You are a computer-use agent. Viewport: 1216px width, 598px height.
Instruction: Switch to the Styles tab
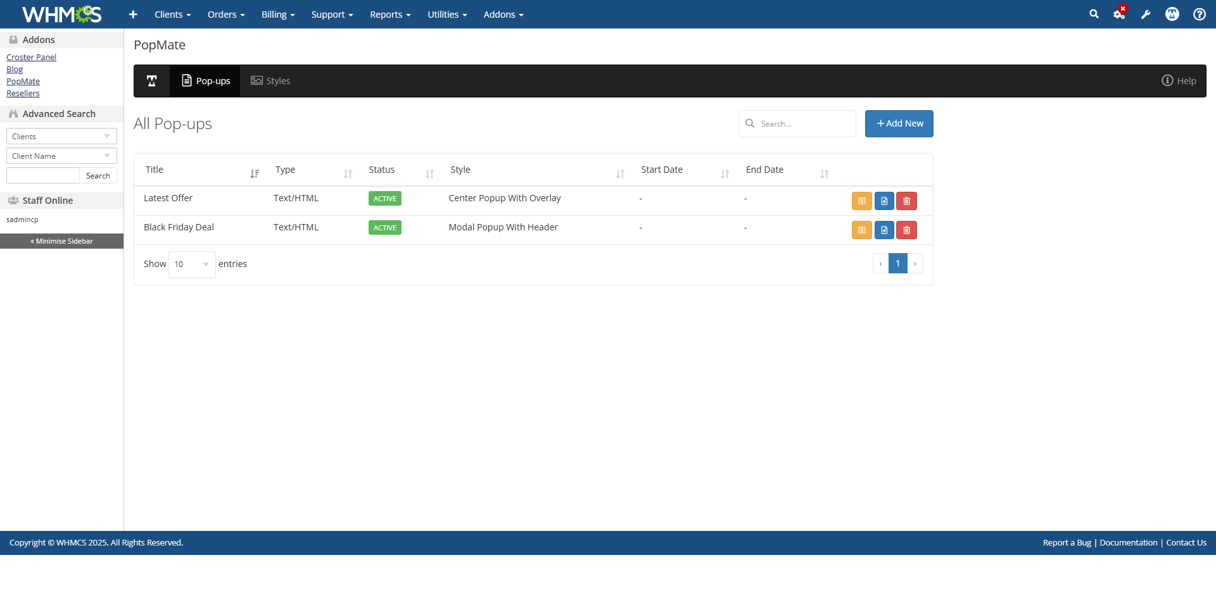point(270,81)
